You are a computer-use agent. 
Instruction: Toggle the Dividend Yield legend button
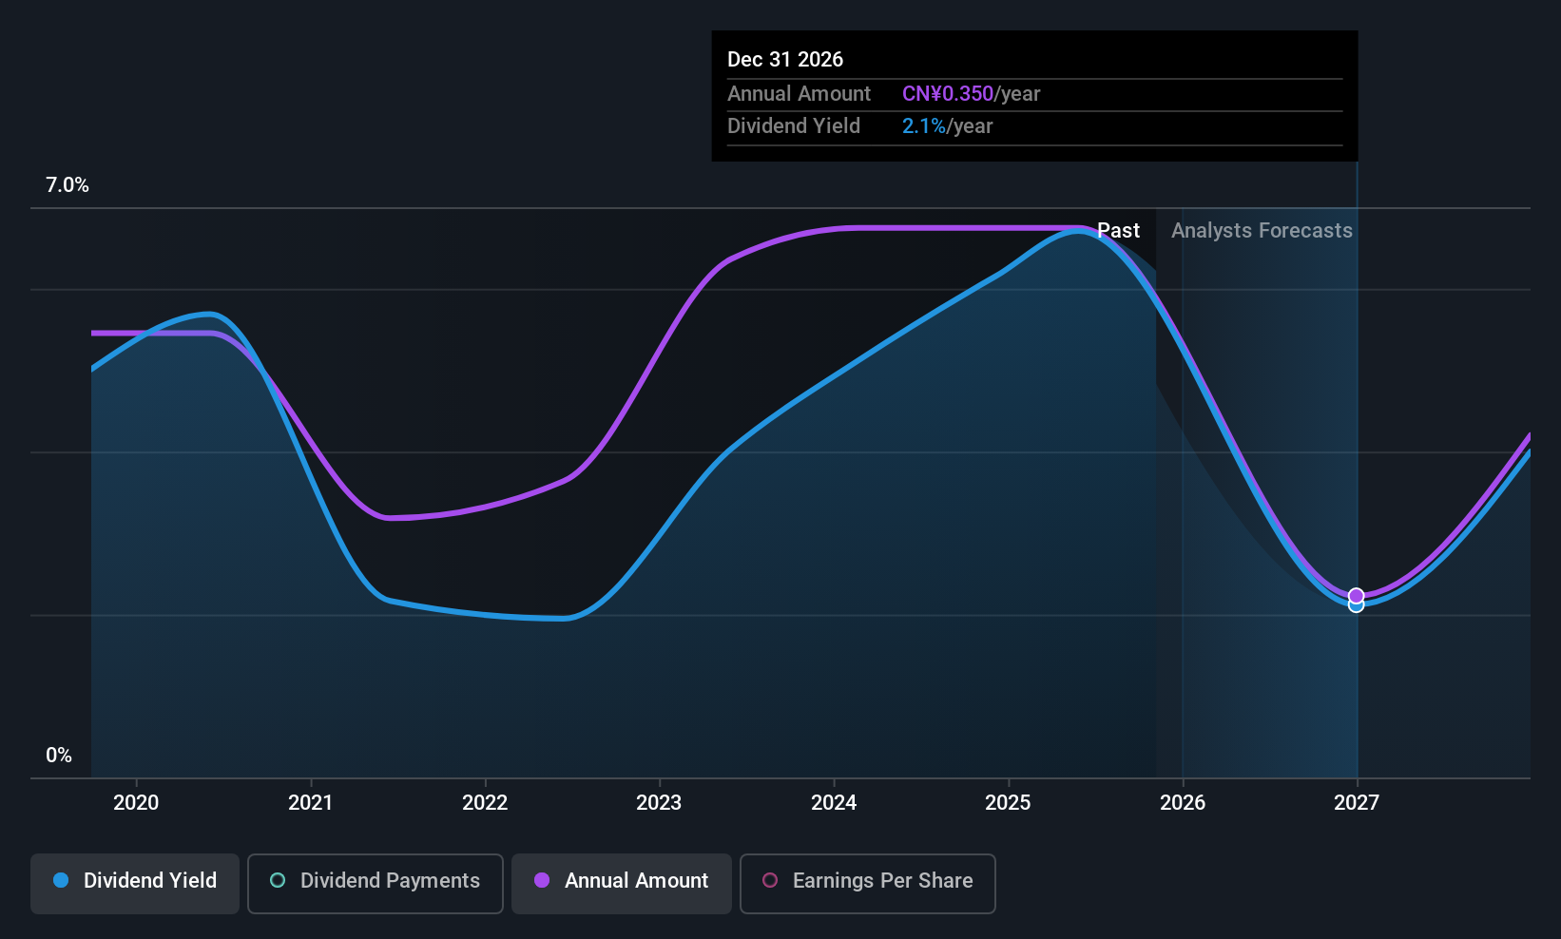pos(135,882)
